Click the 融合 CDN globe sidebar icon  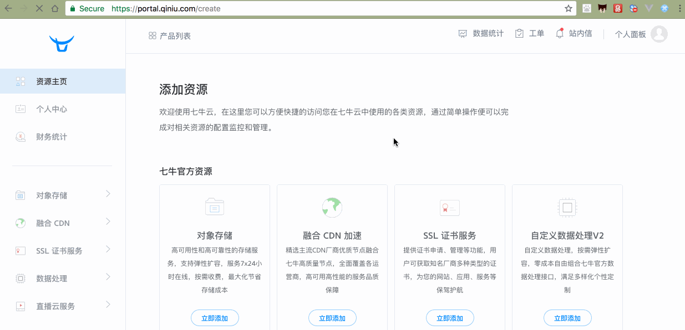(x=21, y=223)
